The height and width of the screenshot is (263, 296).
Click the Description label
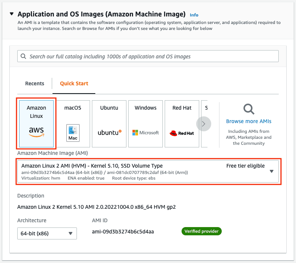[x=31, y=196]
